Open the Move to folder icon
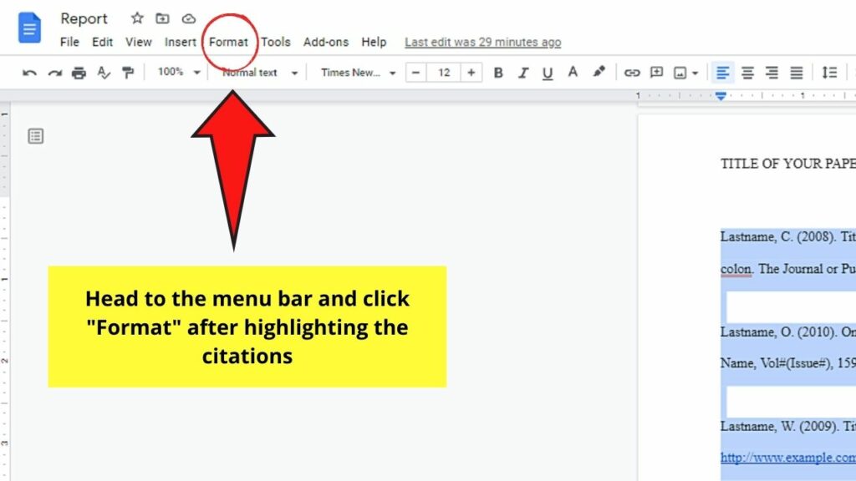Image resolution: width=856 pixels, height=481 pixels. 162,18
